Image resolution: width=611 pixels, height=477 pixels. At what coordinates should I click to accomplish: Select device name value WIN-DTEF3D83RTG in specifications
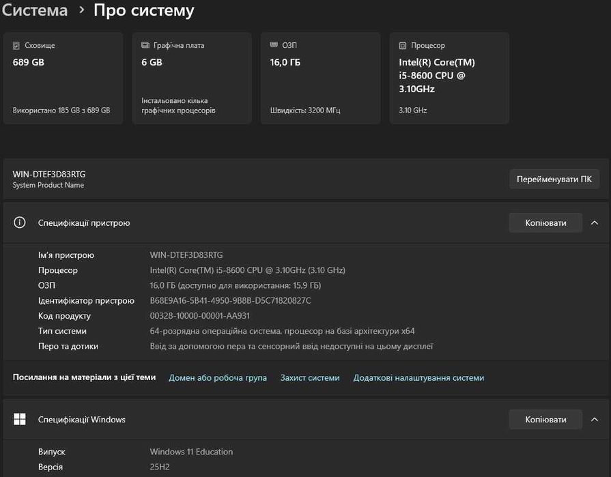pos(186,255)
